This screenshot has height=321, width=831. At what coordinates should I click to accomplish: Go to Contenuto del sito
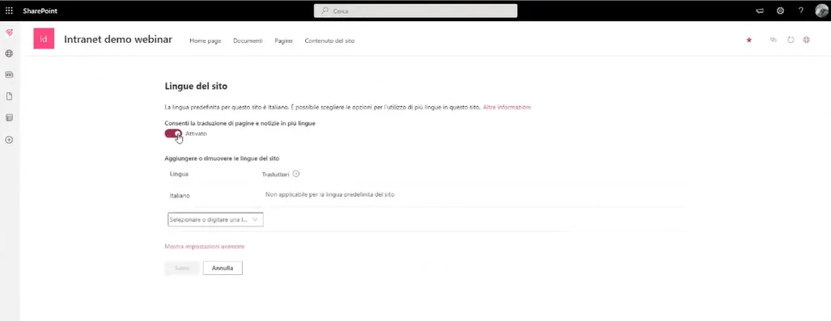click(329, 40)
